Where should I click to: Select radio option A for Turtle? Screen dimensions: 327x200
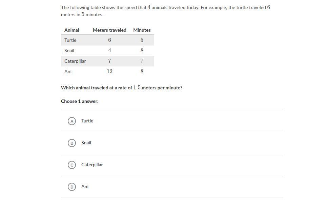(72, 121)
